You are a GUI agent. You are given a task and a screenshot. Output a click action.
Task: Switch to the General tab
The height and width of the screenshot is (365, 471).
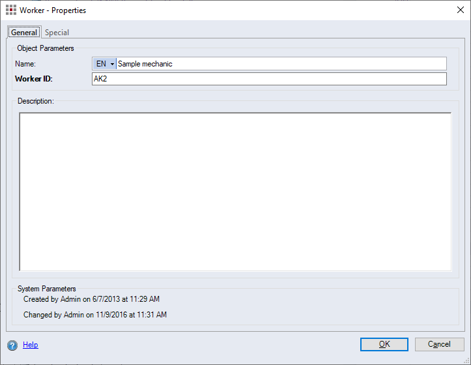[24, 33]
